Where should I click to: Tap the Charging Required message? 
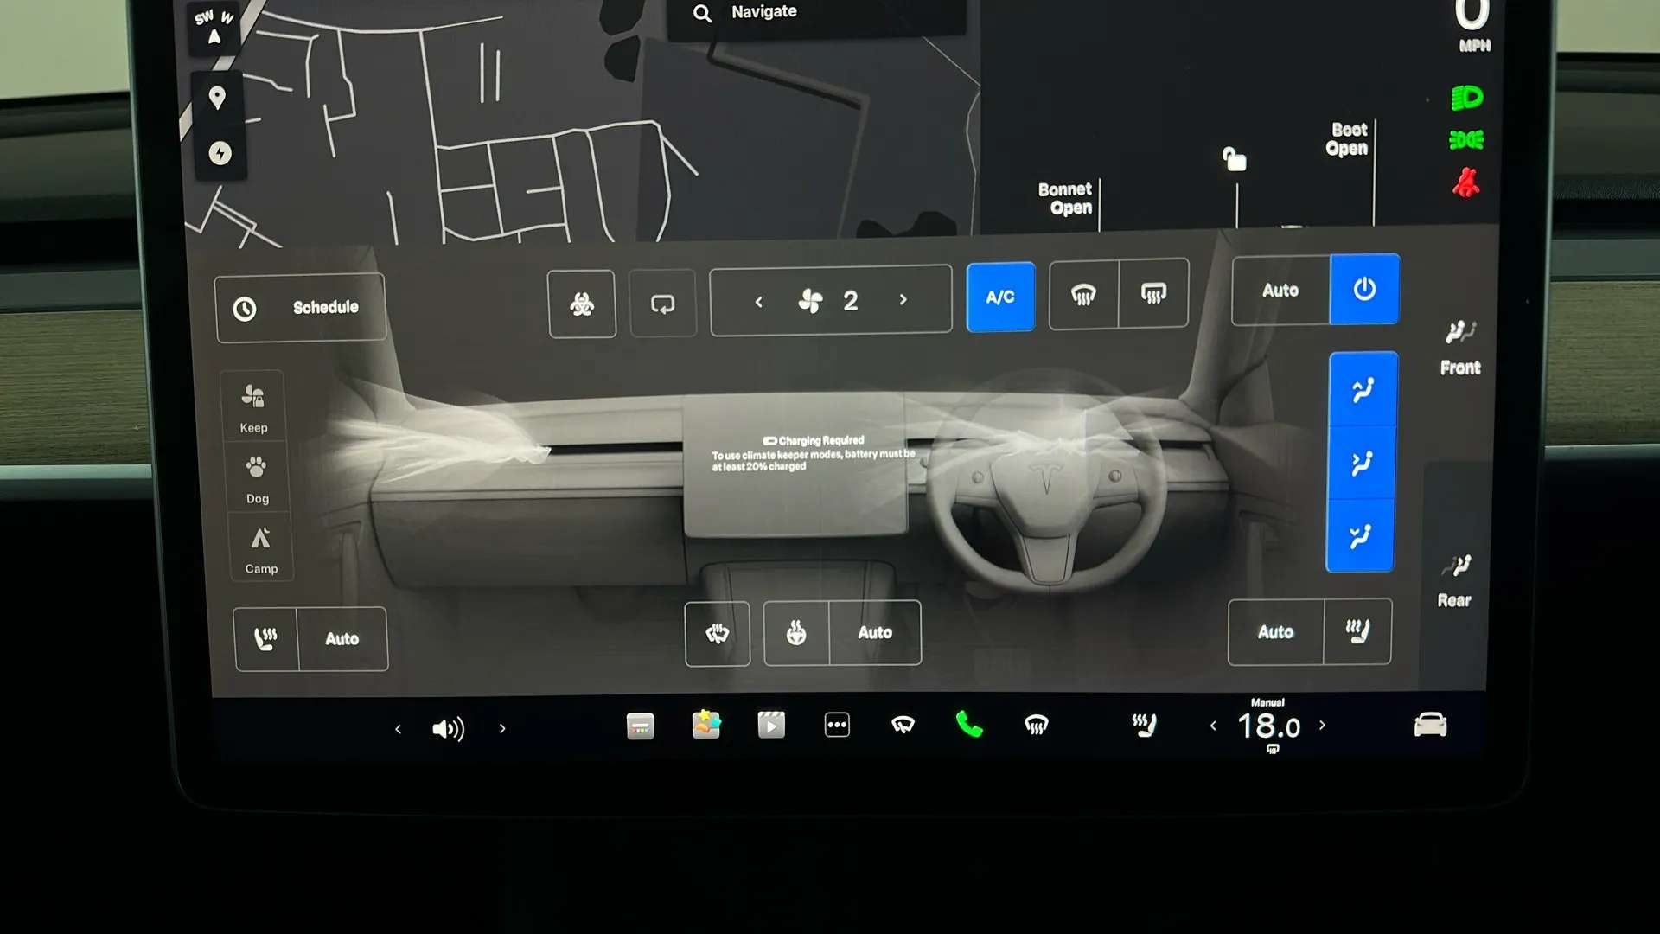pyautogui.click(x=813, y=453)
